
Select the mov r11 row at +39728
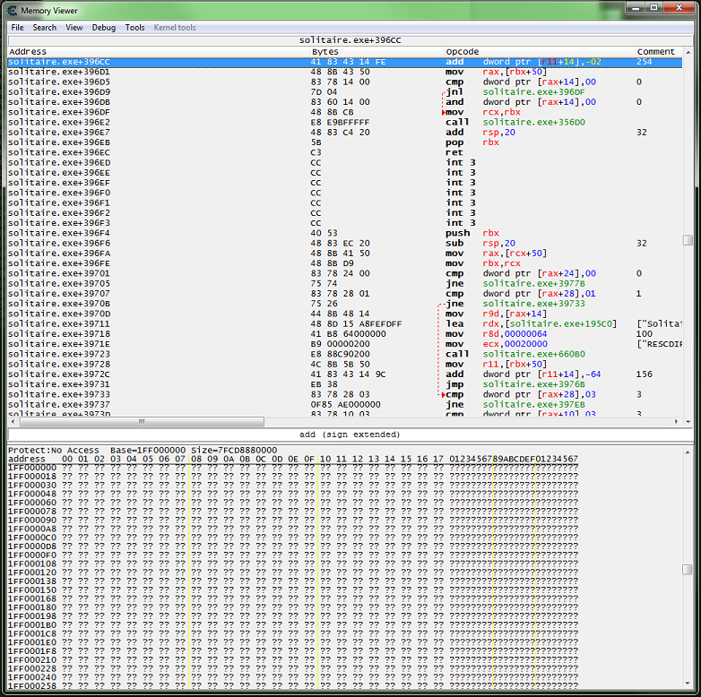click(345, 365)
